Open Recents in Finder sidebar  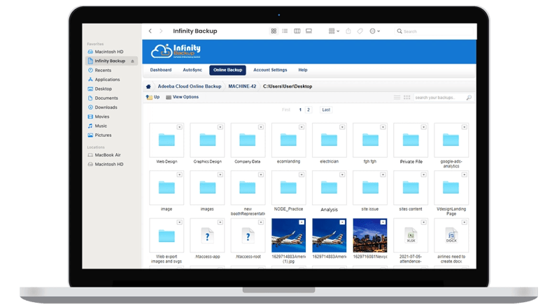pos(99,70)
